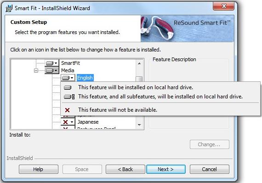Close the InstallShield Wizard window
This screenshot has height=183, width=262.
point(224,6)
